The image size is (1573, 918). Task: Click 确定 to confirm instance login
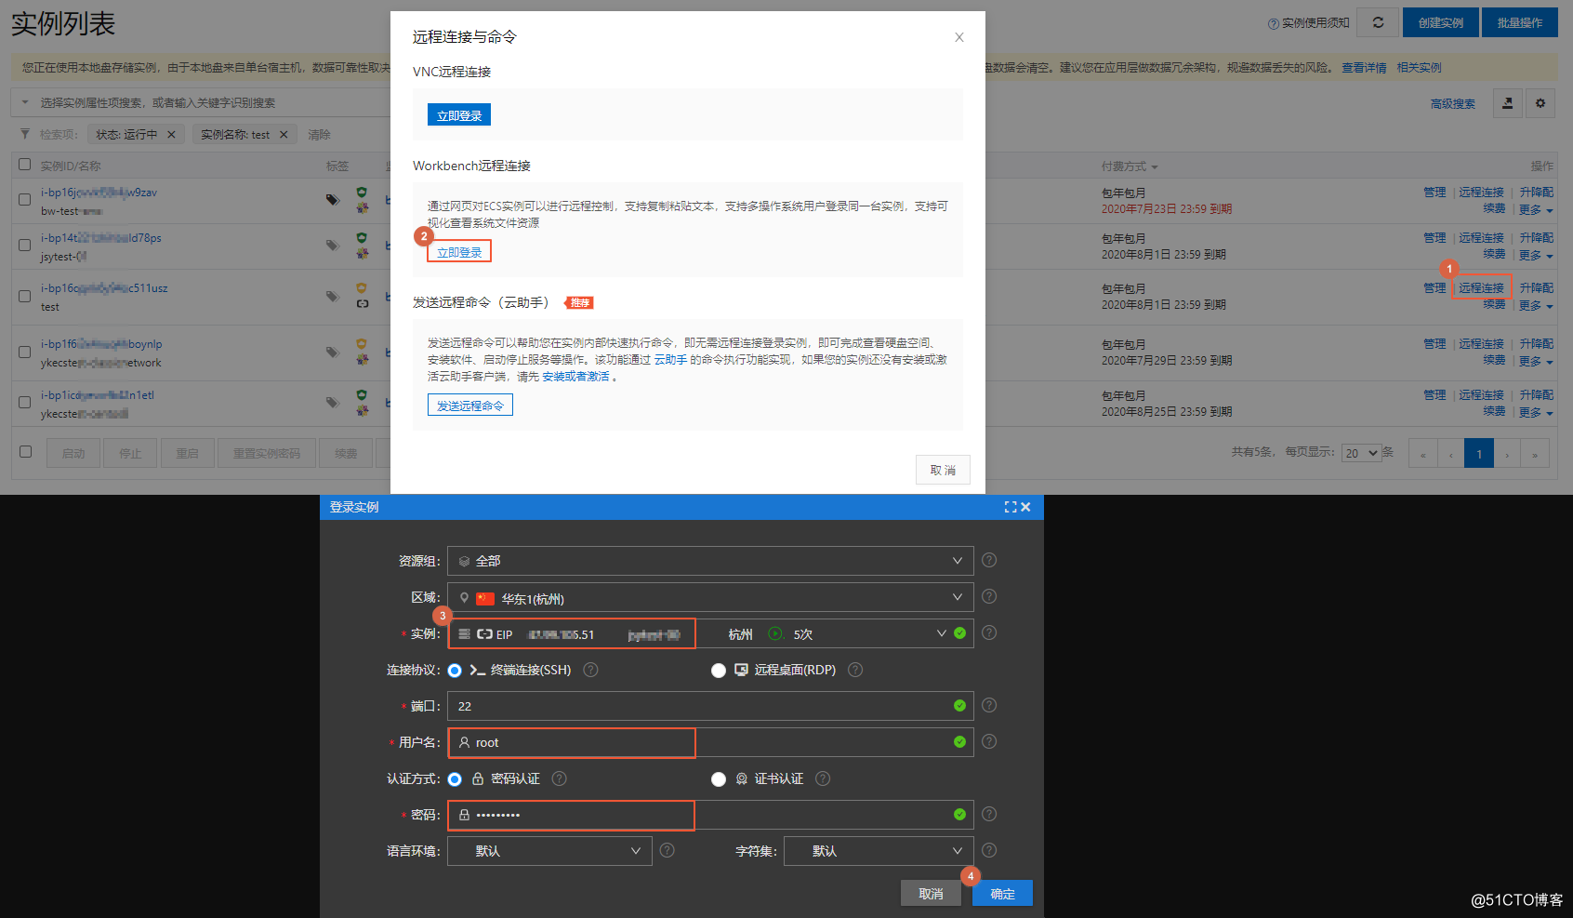(x=1002, y=893)
